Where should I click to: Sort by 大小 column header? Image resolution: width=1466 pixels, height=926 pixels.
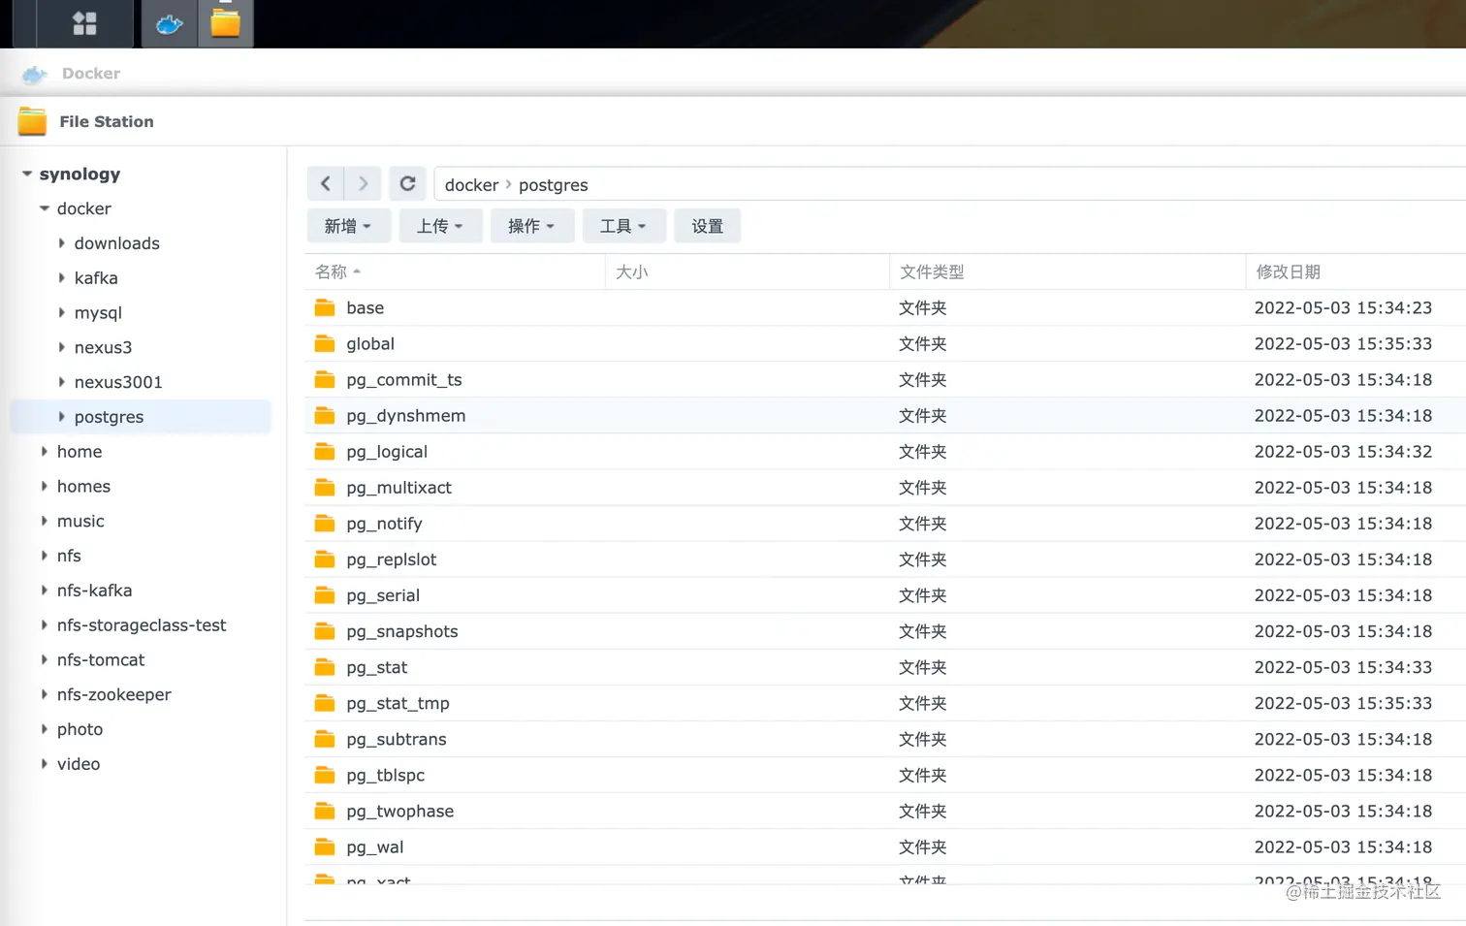(x=748, y=271)
